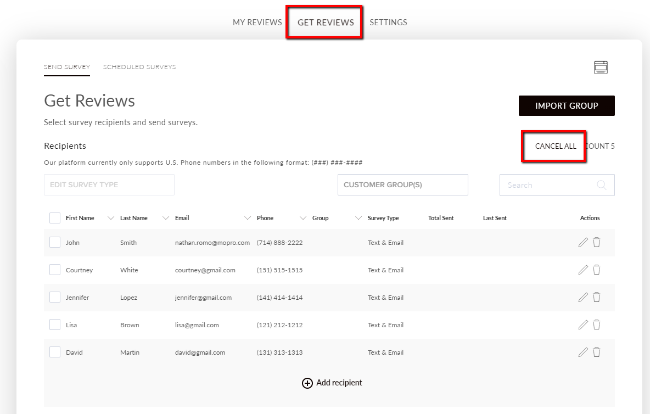Image resolution: width=650 pixels, height=414 pixels.
Task: Edit Jennifer Lopez's recipient record
Action: tap(583, 297)
